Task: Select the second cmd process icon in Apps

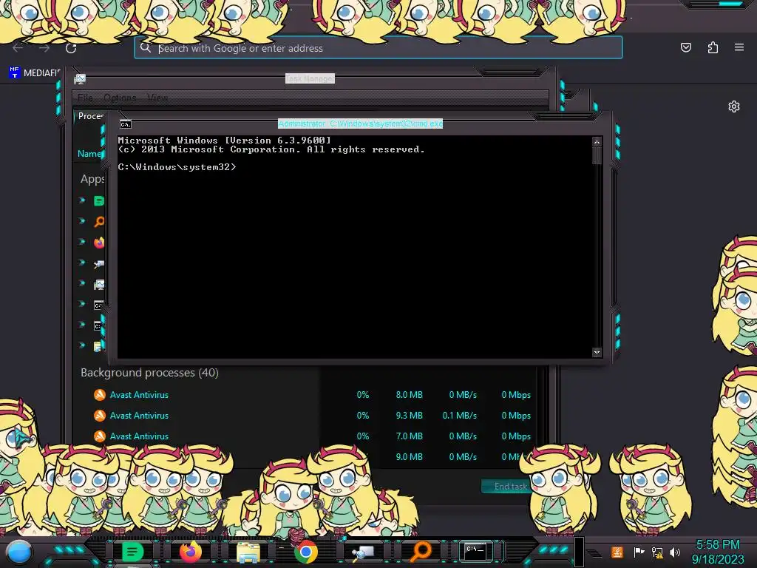Action: pyautogui.click(x=98, y=326)
